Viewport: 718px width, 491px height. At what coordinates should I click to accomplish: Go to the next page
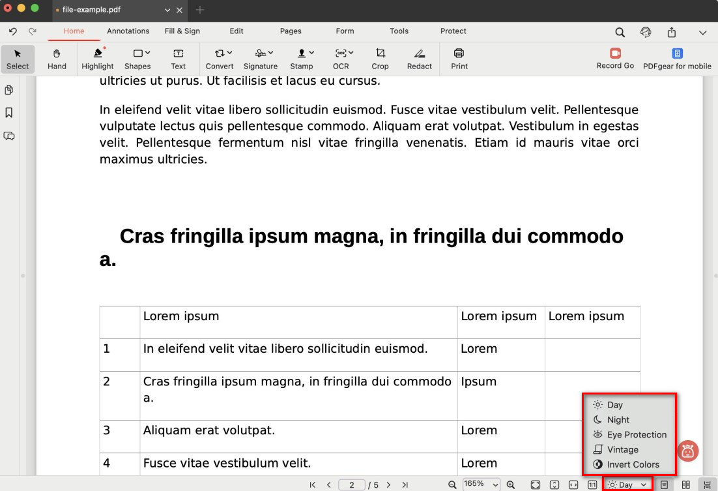389,484
